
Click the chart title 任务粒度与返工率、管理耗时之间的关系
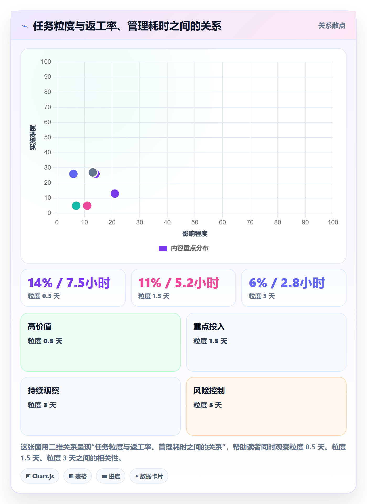127,26
